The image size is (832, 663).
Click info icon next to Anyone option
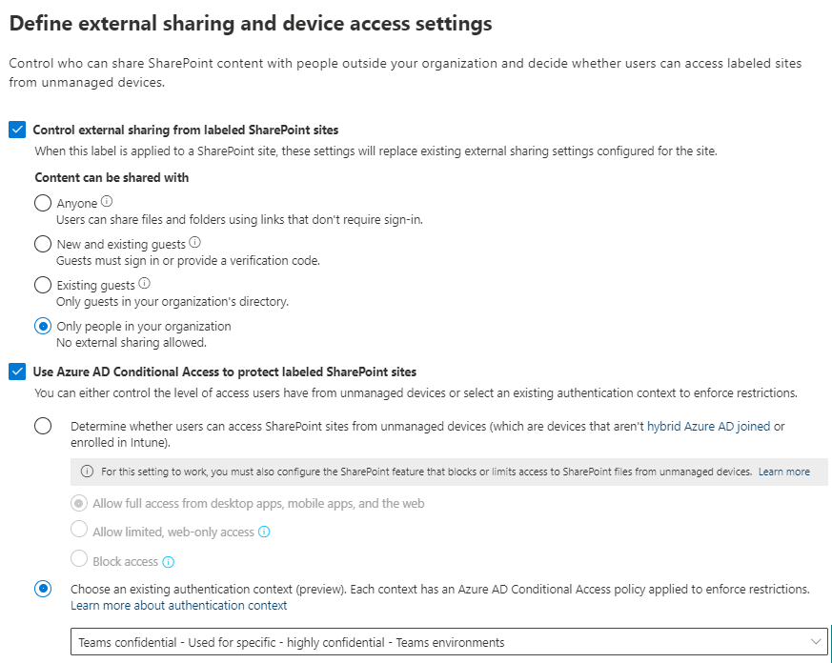tap(107, 202)
